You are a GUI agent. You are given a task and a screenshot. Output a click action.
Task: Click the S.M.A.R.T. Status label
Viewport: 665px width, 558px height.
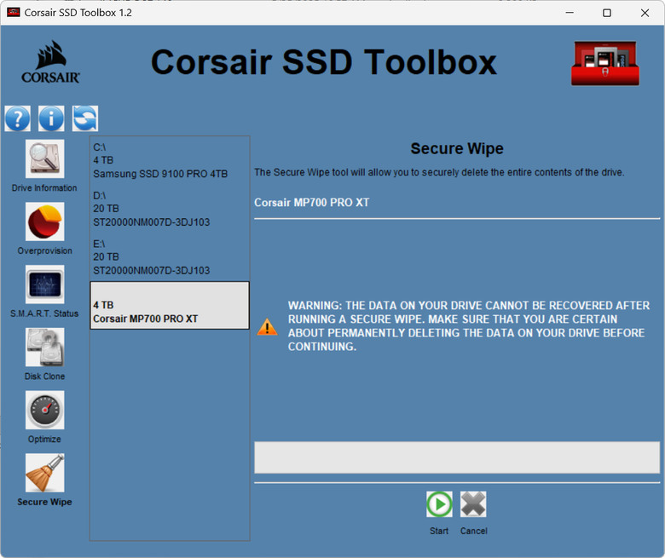click(x=44, y=314)
